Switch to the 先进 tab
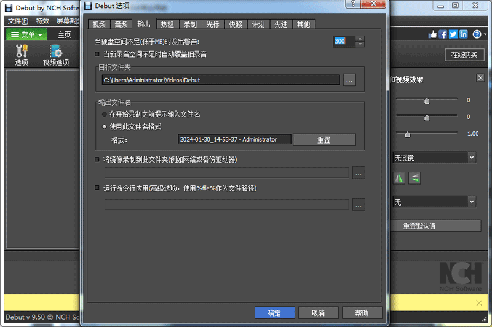Viewport: 492px width, 327px height. click(x=281, y=25)
